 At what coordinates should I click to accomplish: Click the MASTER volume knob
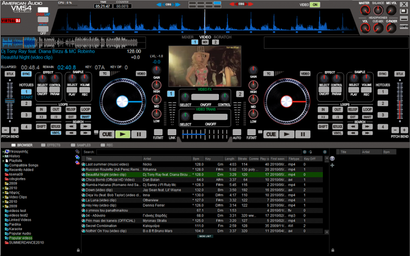pos(365,10)
